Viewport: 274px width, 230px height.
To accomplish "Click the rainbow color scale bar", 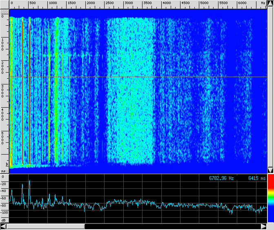I will pyautogui.click(x=270, y=199).
